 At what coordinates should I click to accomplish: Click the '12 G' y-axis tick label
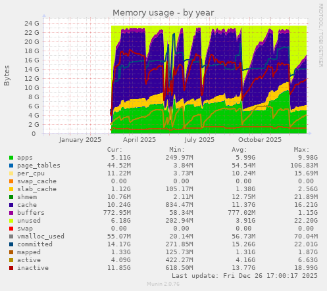(x=32, y=79)
